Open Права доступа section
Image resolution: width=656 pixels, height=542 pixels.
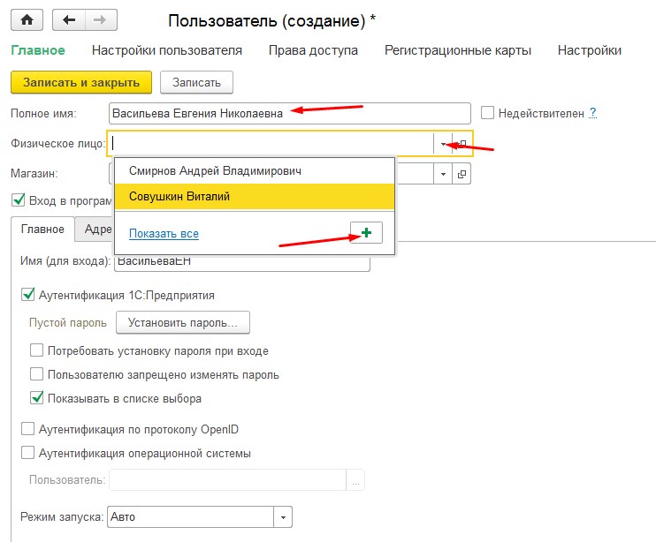coord(313,50)
